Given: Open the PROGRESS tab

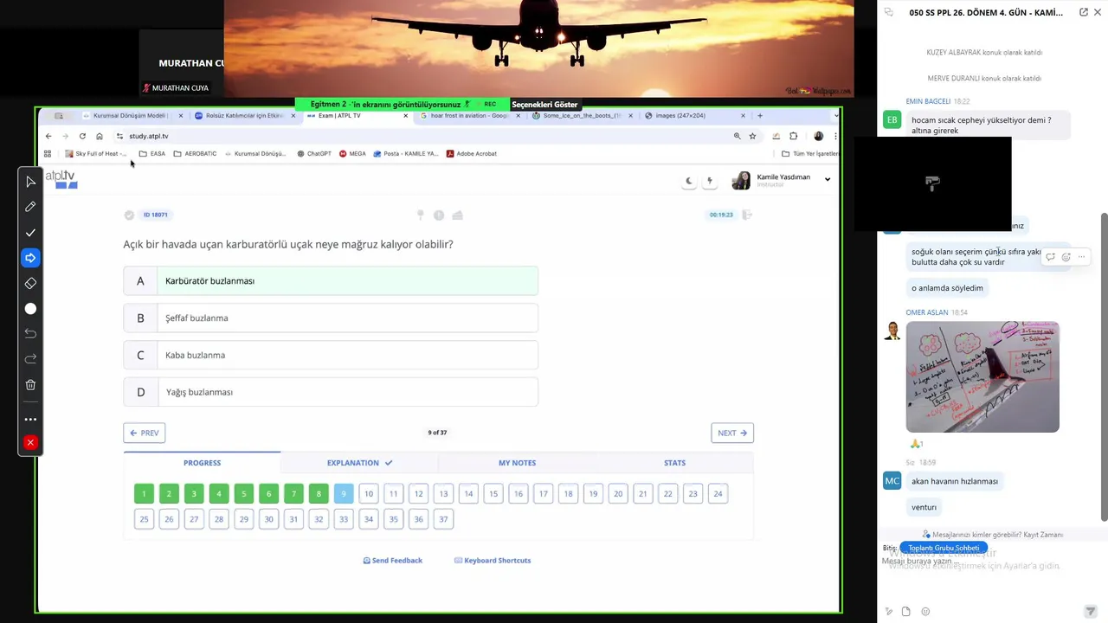Looking at the screenshot, I should pyautogui.click(x=202, y=463).
